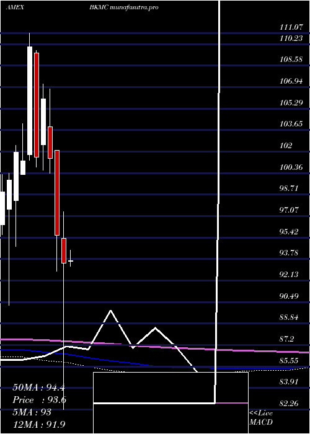
Task: Click the 106.94 price axis label
Action: point(291,81)
